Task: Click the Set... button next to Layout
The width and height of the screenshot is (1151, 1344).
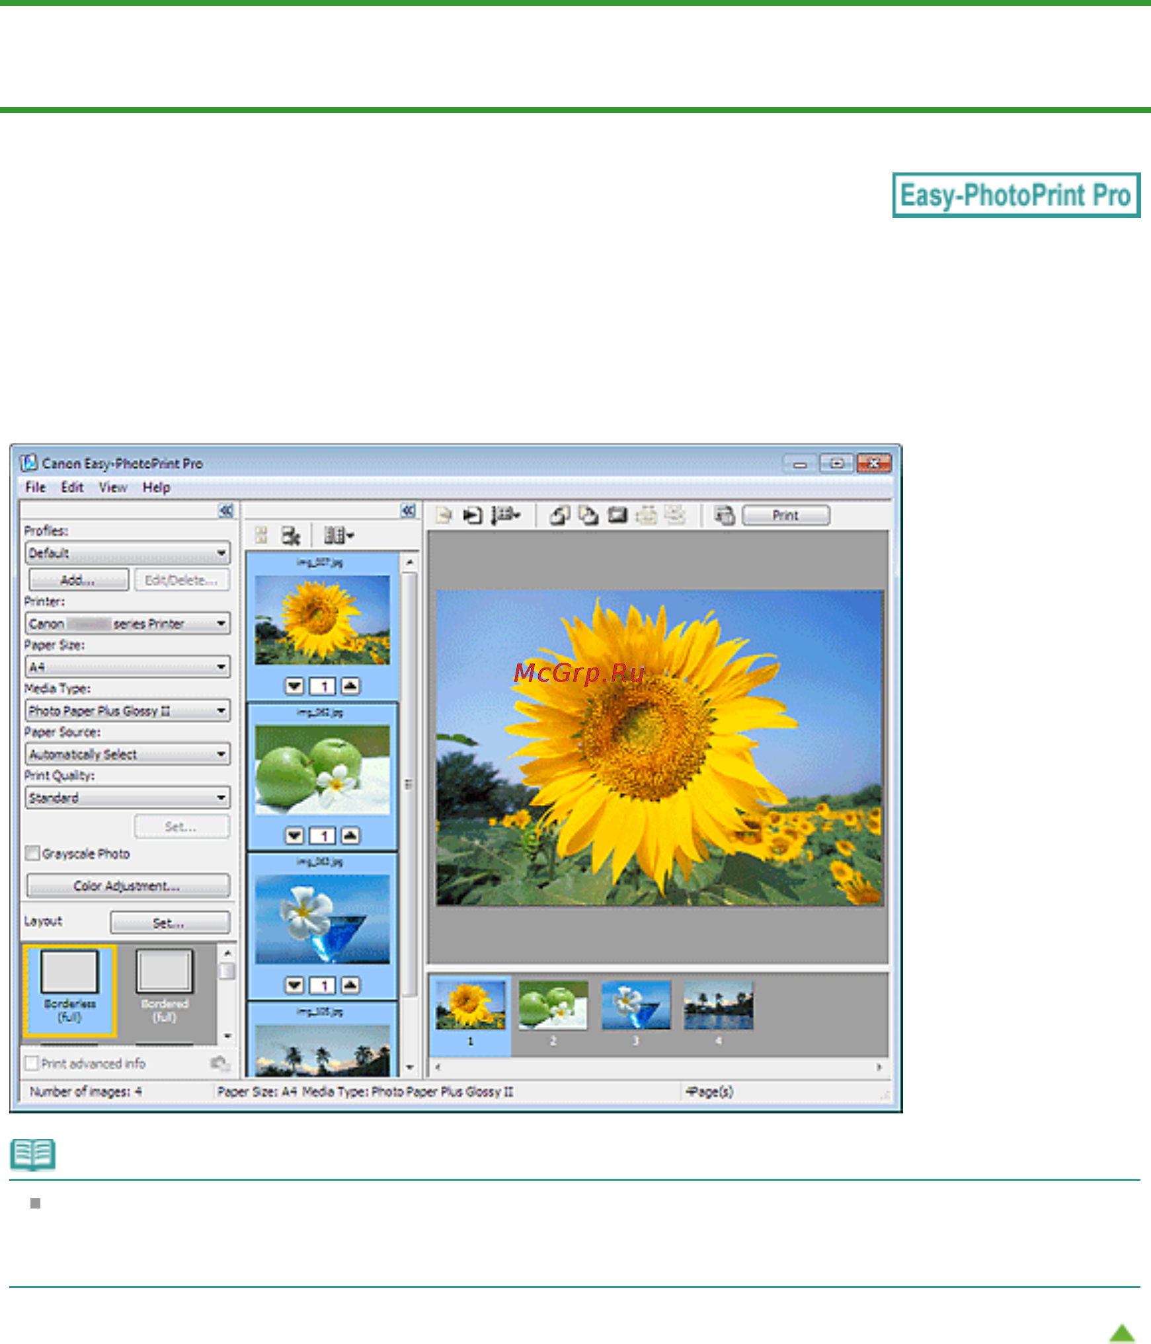Action: 170,922
